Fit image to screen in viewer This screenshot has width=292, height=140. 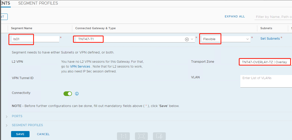(141, 136)
